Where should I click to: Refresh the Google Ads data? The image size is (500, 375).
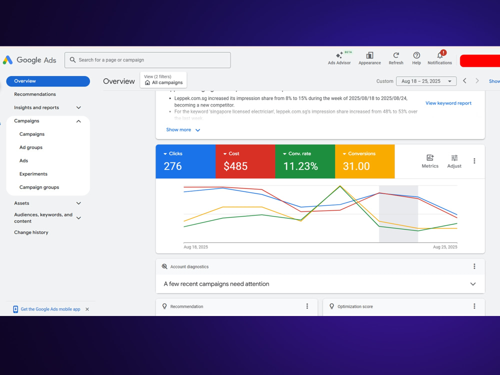pos(395,58)
